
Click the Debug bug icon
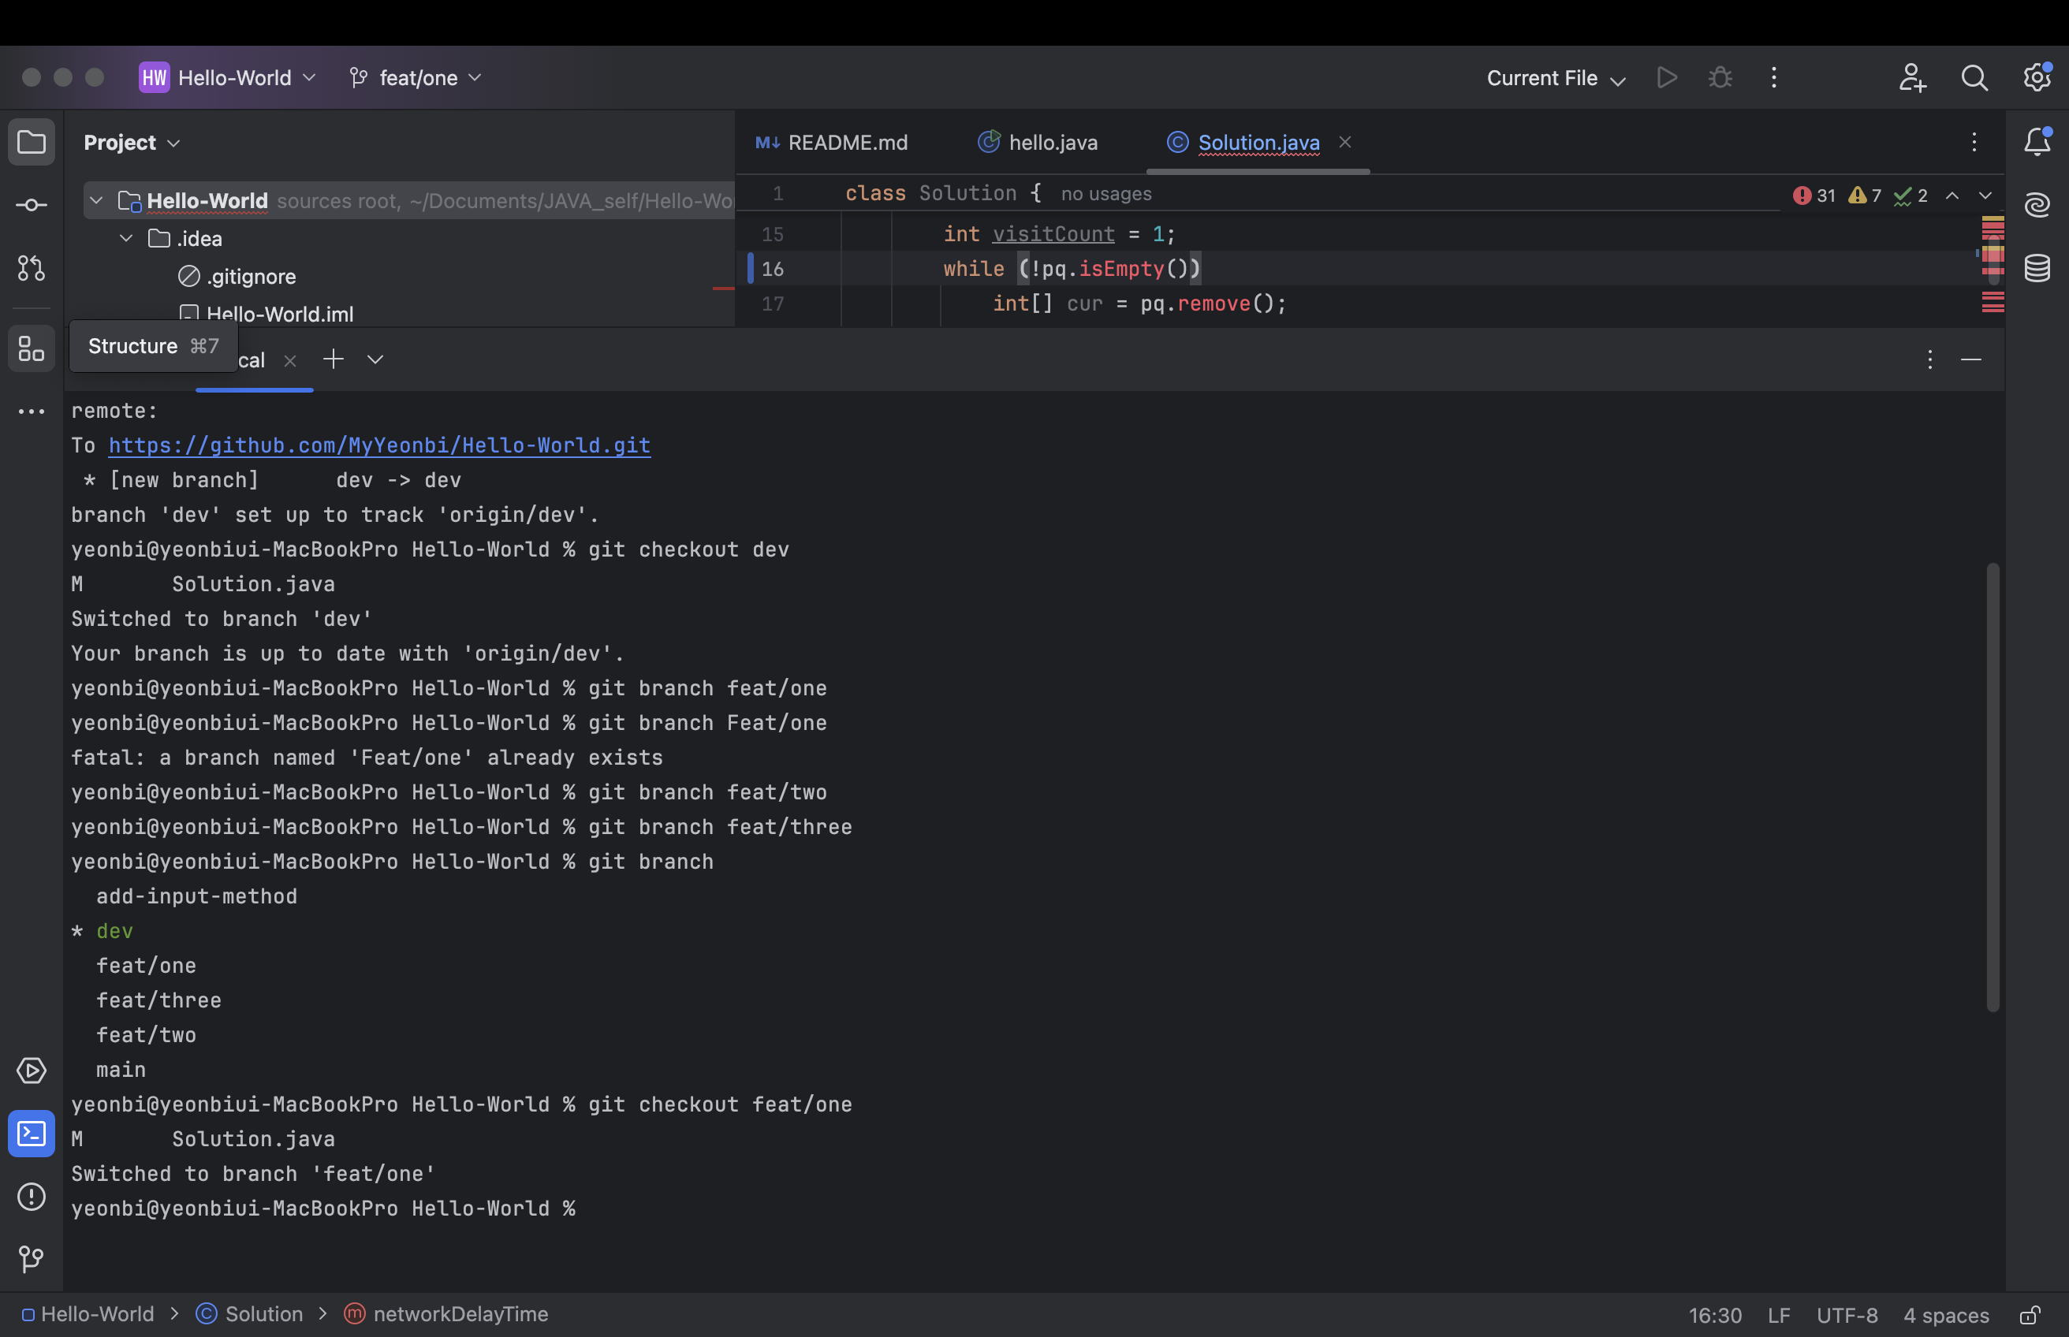point(1720,78)
